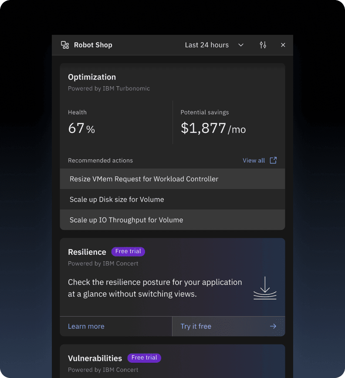Click the Potential savings $1,877/mo value
The width and height of the screenshot is (345, 378).
tap(213, 128)
